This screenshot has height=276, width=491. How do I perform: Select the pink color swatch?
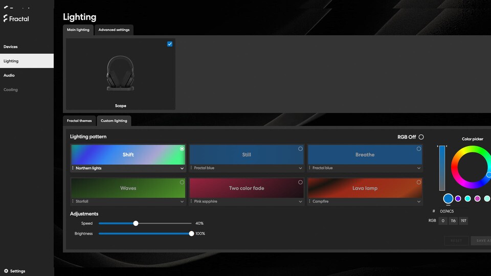(x=478, y=199)
